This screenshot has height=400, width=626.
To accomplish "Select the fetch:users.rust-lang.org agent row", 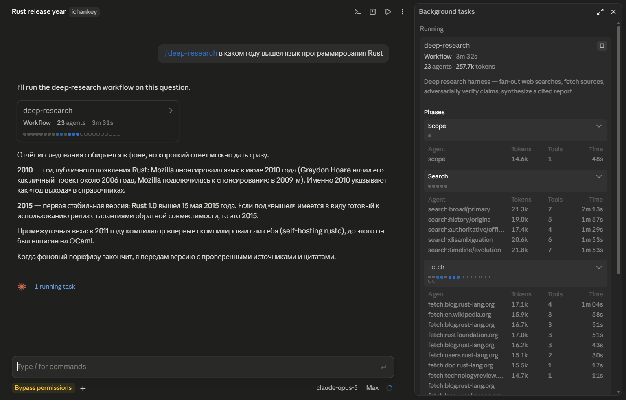I will [x=515, y=355].
